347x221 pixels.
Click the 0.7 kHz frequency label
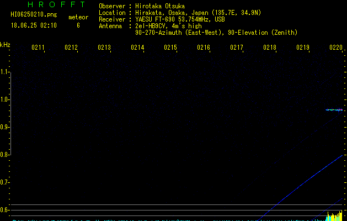tap(4, 182)
